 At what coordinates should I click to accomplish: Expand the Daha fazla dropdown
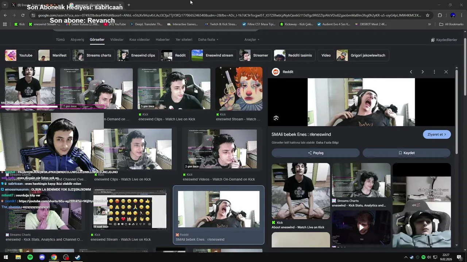[x=208, y=40]
